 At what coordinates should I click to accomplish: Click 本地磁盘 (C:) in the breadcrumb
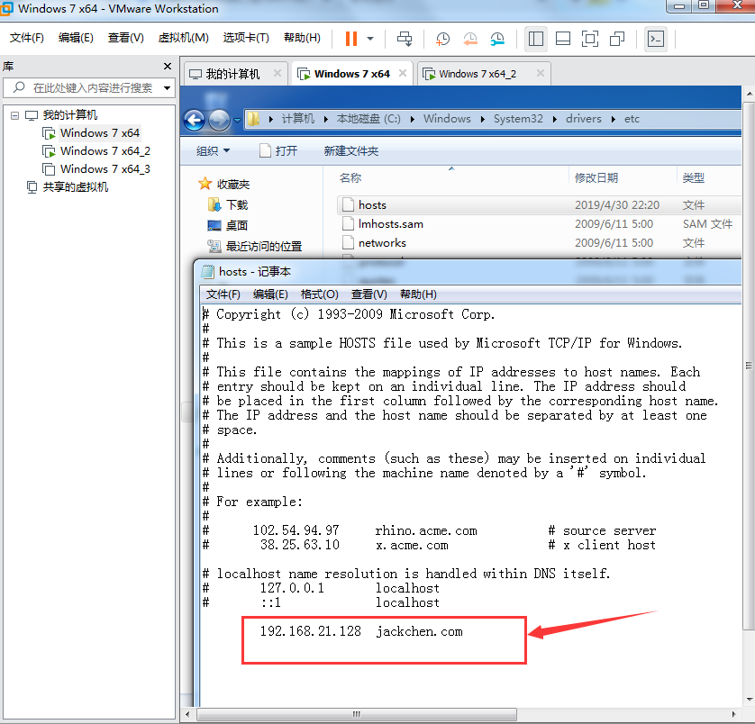pyautogui.click(x=368, y=119)
